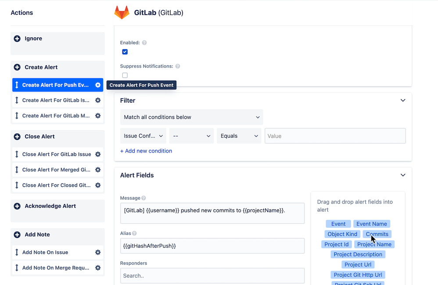Click reorder handle of Close Alert For GitLab Issue
The height and width of the screenshot is (285, 438).
(17, 154)
